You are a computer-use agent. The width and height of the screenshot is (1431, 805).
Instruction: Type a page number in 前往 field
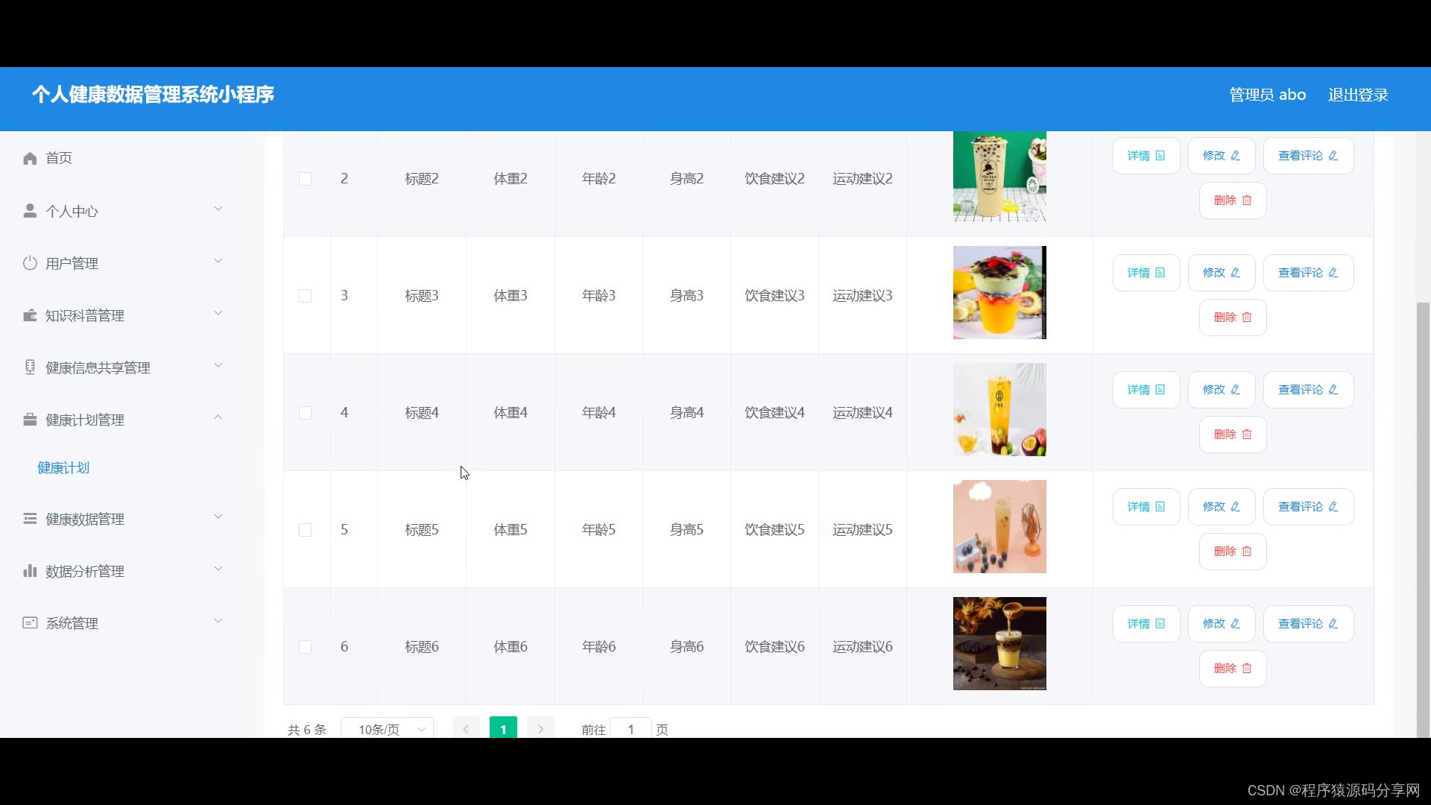pyautogui.click(x=631, y=729)
